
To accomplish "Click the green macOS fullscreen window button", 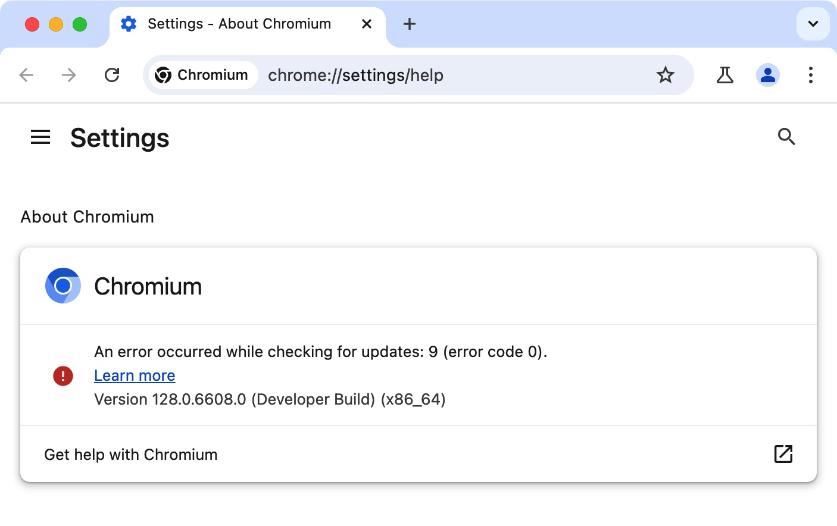I will pyautogui.click(x=80, y=24).
